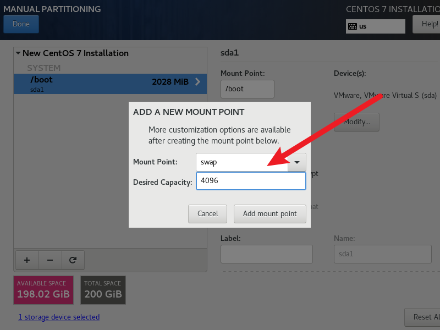Click the Label input field
The height and width of the screenshot is (330, 440).
point(267,254)
